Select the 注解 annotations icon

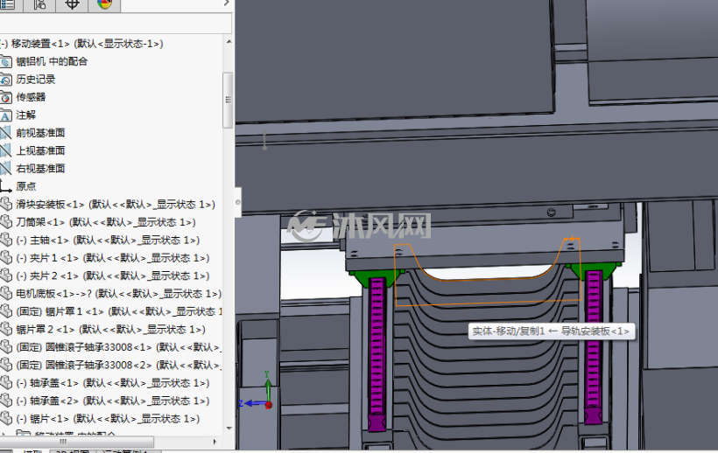coord(5,115)
